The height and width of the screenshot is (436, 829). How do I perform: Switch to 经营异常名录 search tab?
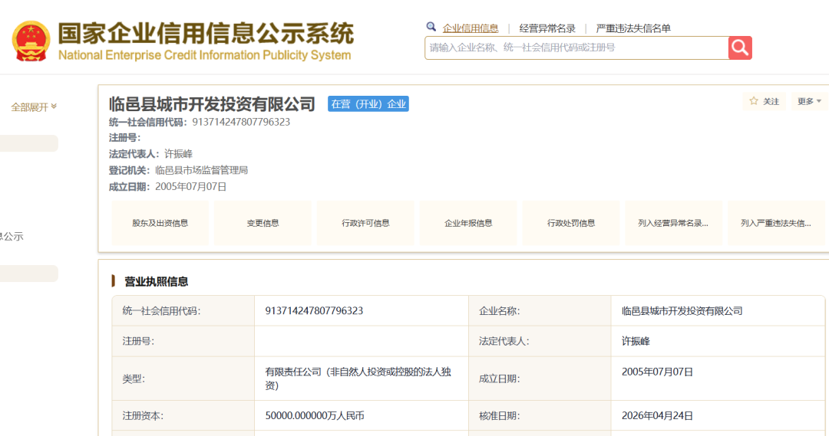coord(547,28)
